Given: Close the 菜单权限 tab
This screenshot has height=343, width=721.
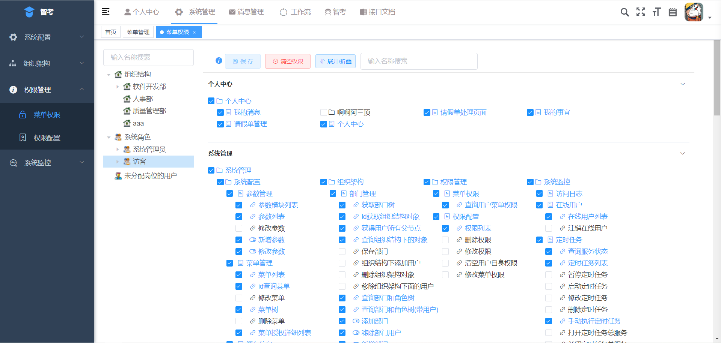Looking at the screenshot, I should [x=195, y=32].
